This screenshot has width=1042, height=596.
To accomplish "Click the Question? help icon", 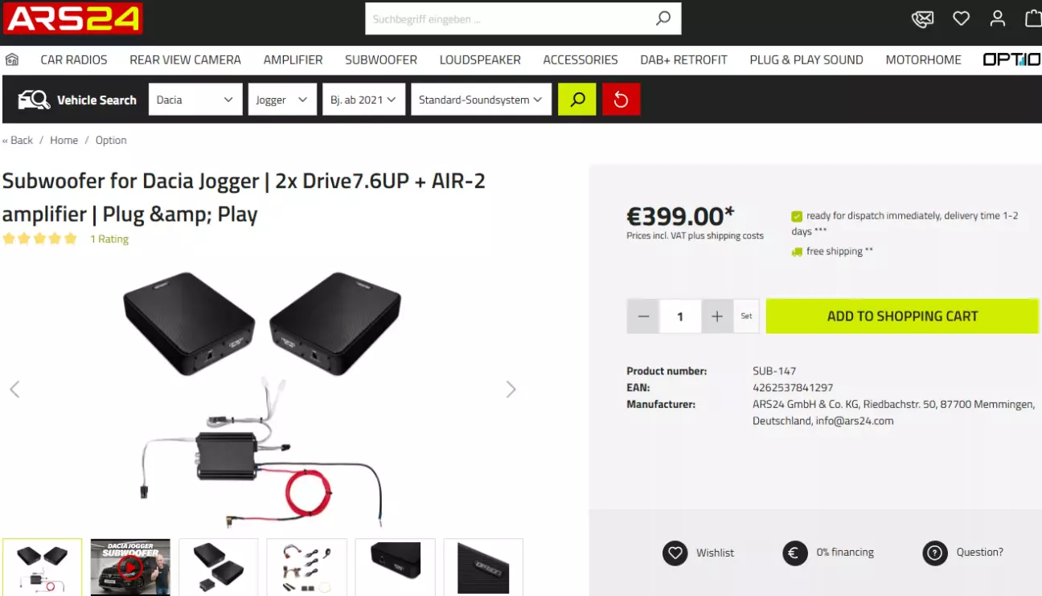I will (935, 553).
